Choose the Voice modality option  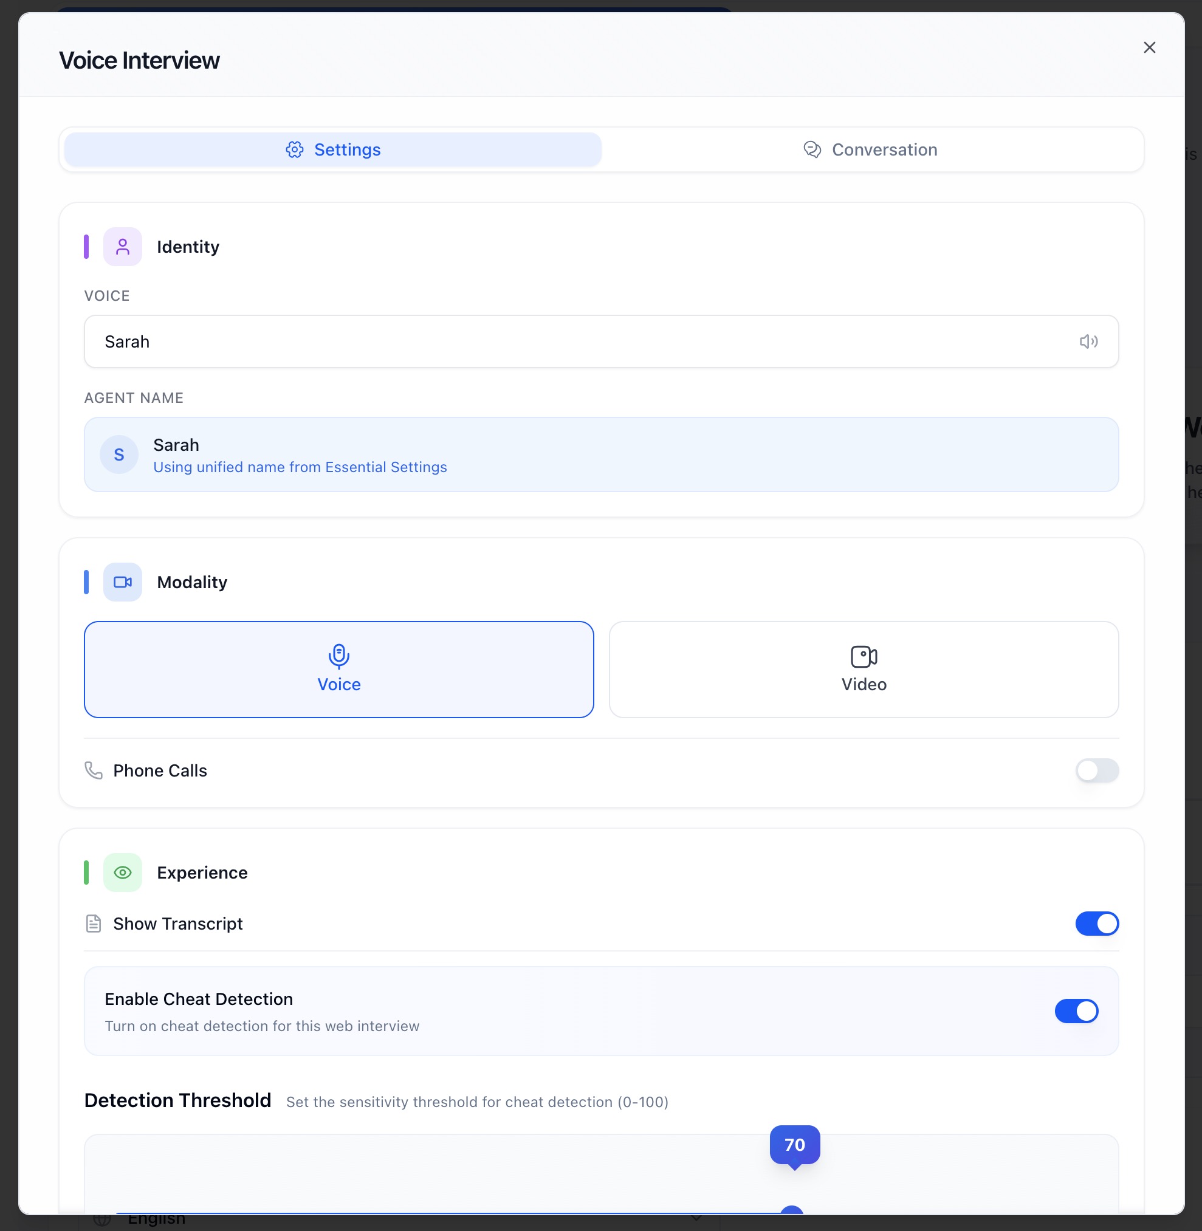tap(339, 669)
